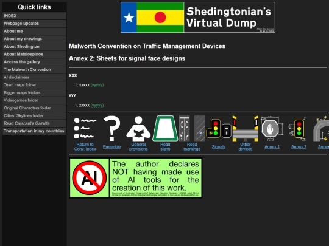The image size is (329, 246).
Task: Open the Road markings icon
Action: click(x=192, y=128)
